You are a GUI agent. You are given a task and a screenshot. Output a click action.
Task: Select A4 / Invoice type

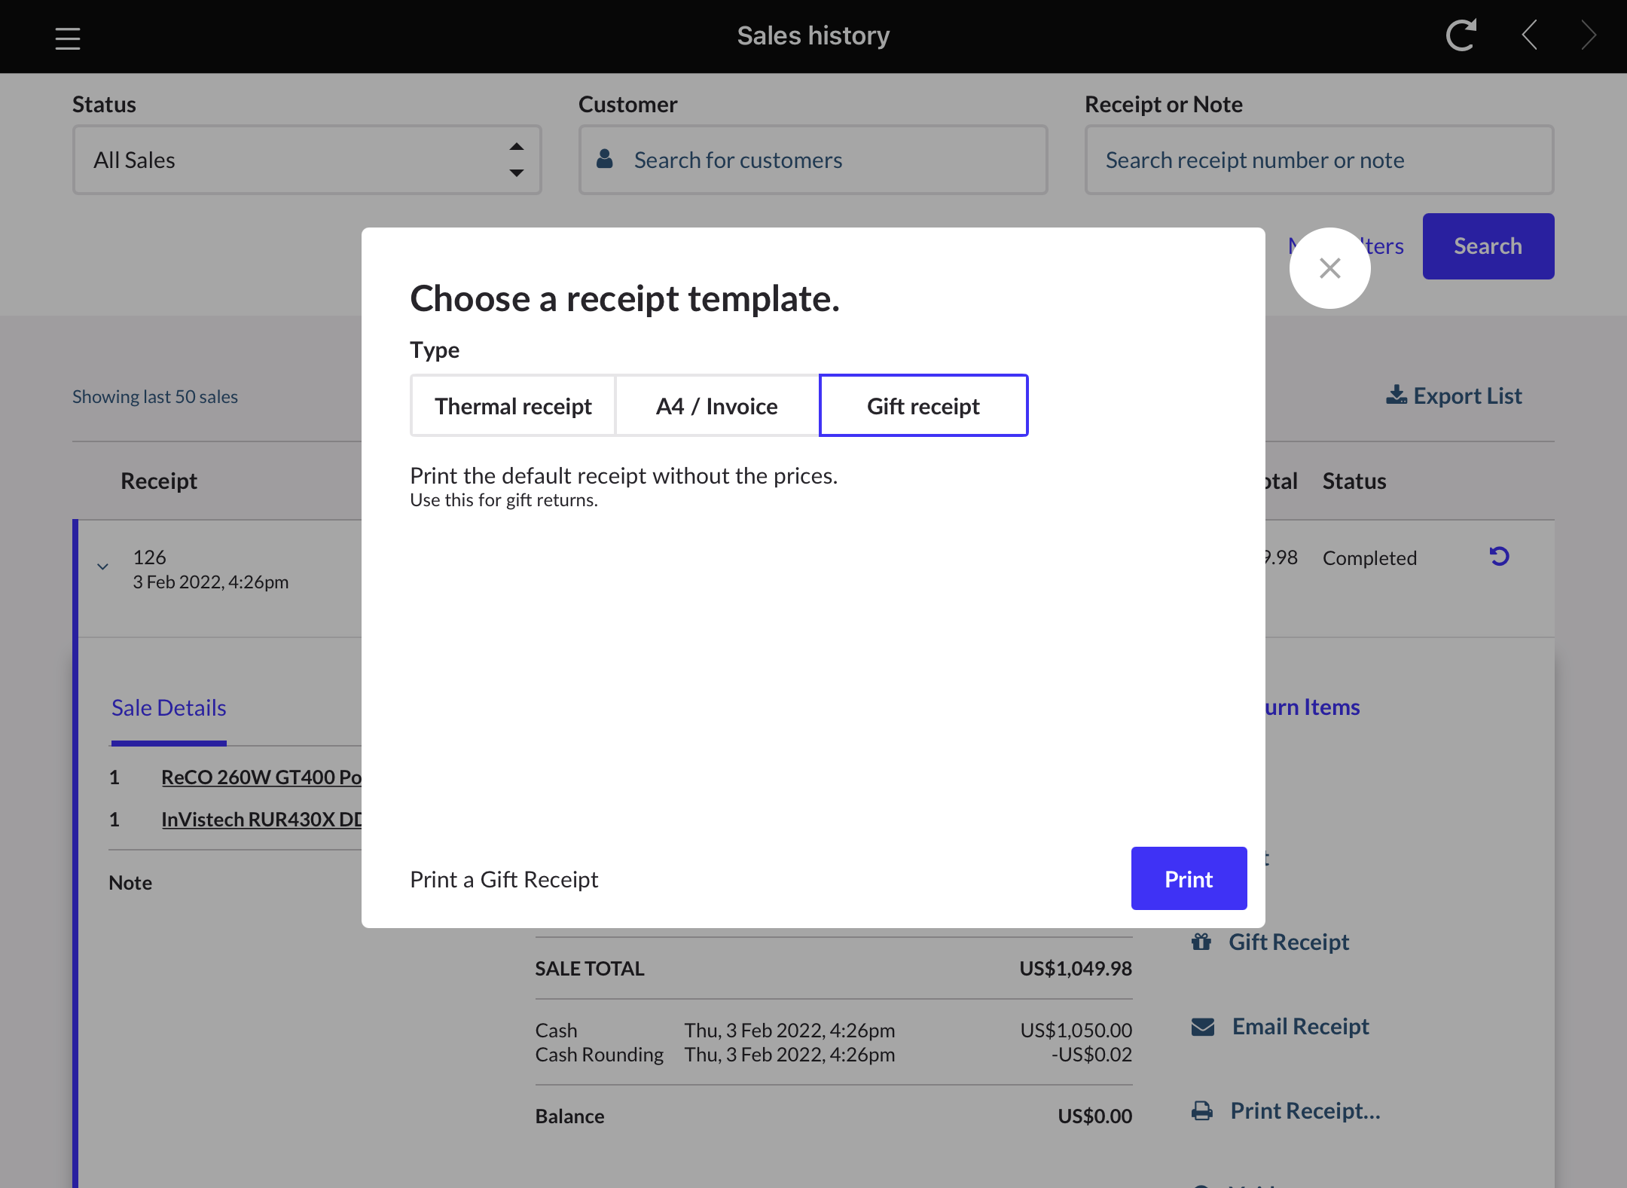(x=716, y=406)
